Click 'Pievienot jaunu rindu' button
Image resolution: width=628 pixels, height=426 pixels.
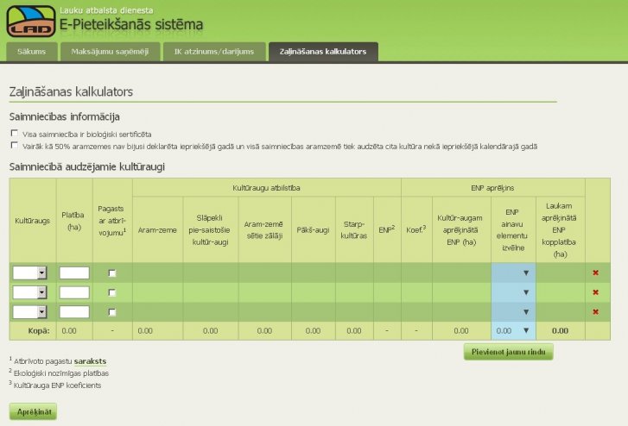click(508, 352)
